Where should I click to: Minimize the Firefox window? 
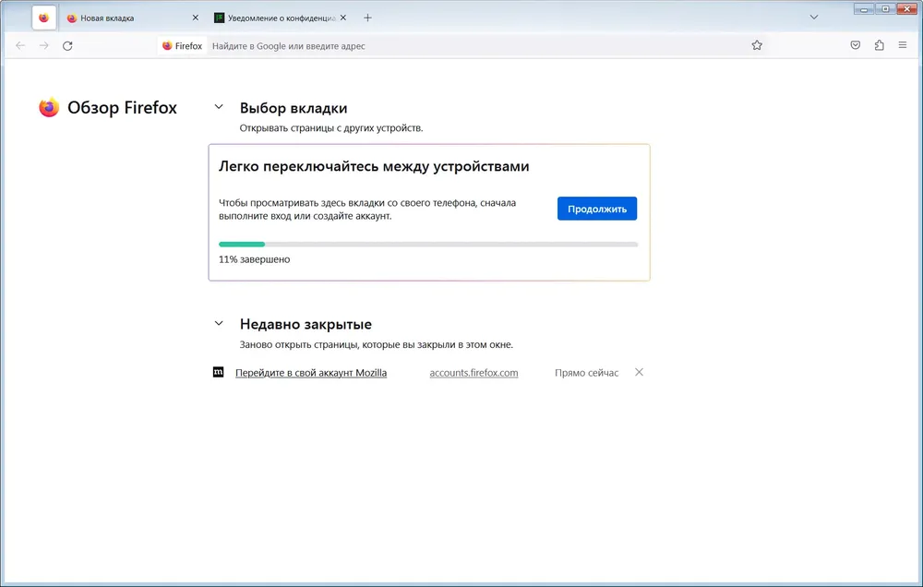864,9
